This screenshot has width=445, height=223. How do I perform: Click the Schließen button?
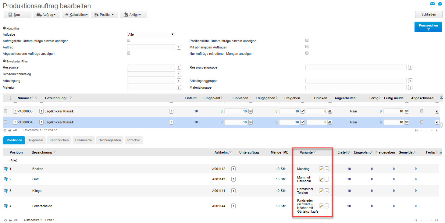click(428, 14)
